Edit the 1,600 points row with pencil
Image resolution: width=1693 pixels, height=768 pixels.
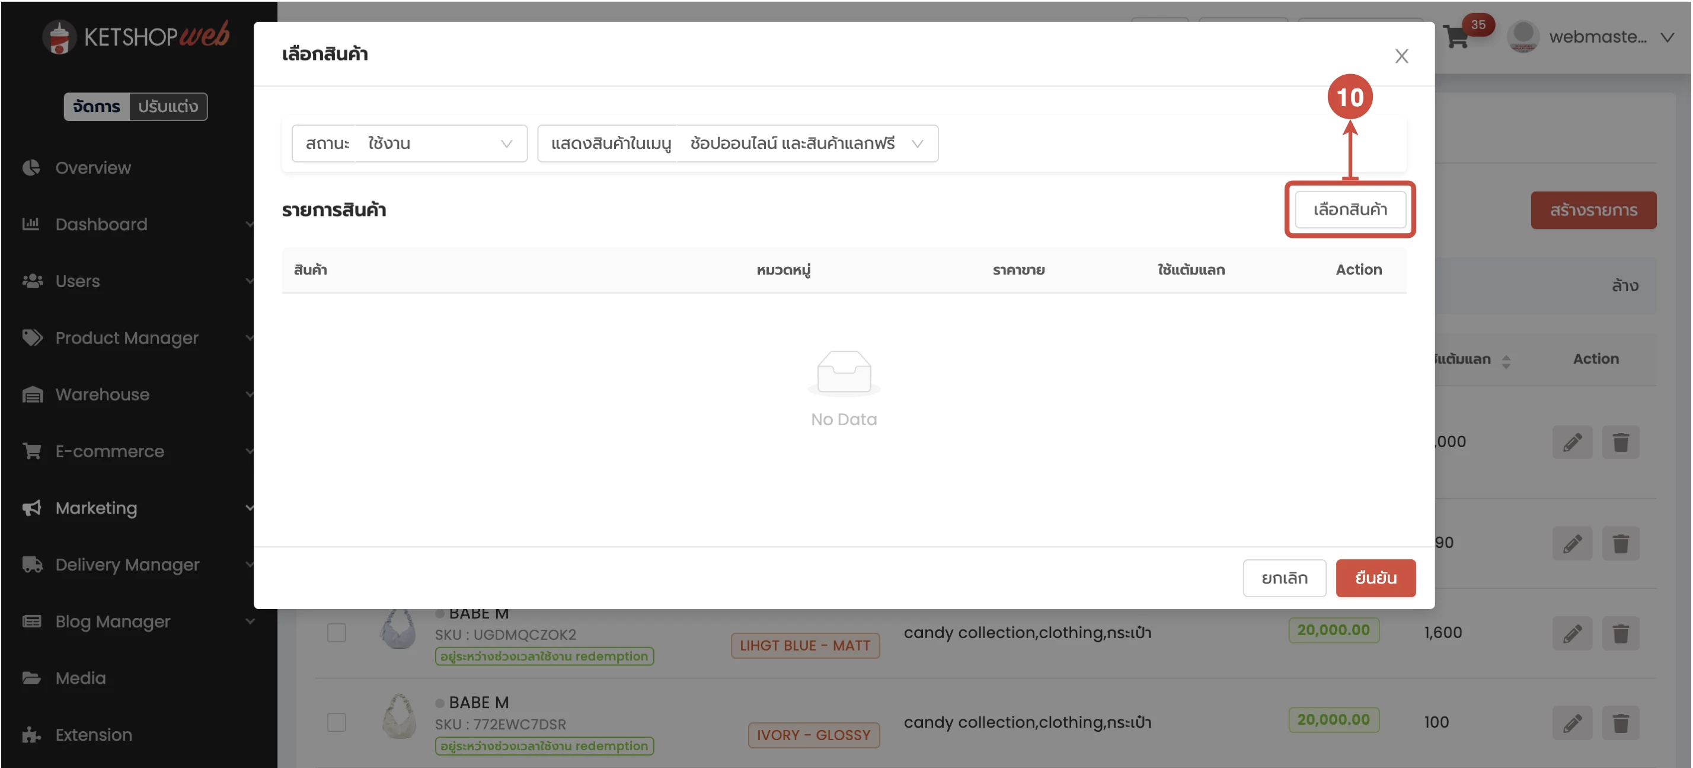point(1572,633)
